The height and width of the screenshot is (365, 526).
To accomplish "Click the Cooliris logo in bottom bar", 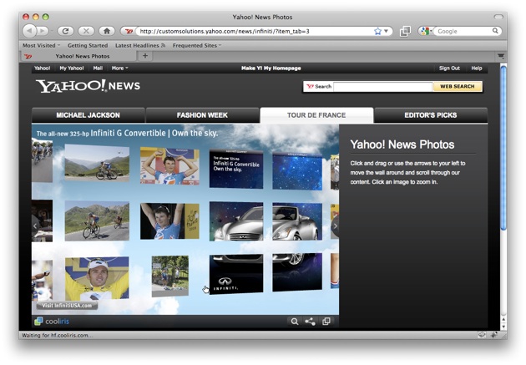I will click(52, 322).
